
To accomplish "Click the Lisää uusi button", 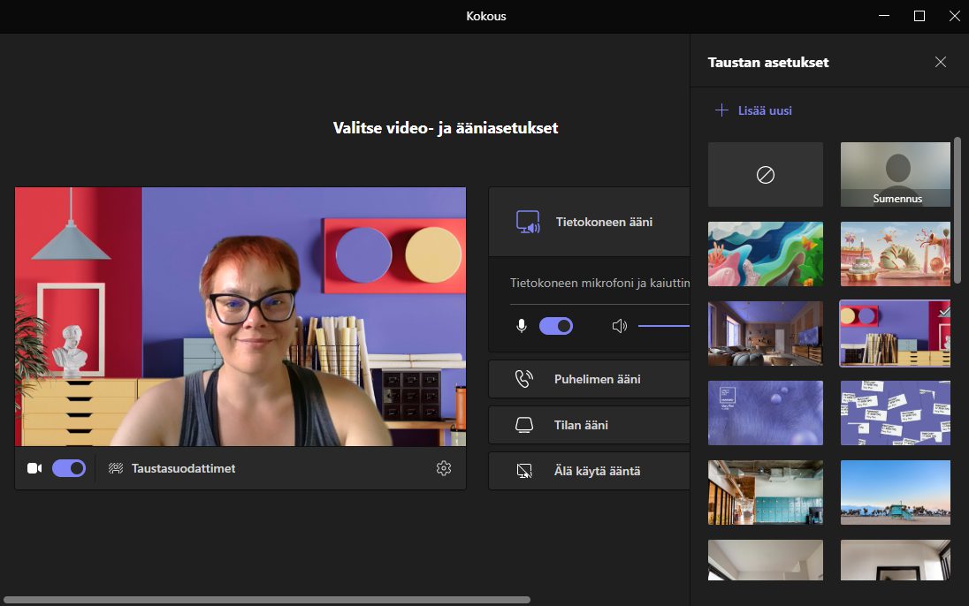I will (754, 110).
